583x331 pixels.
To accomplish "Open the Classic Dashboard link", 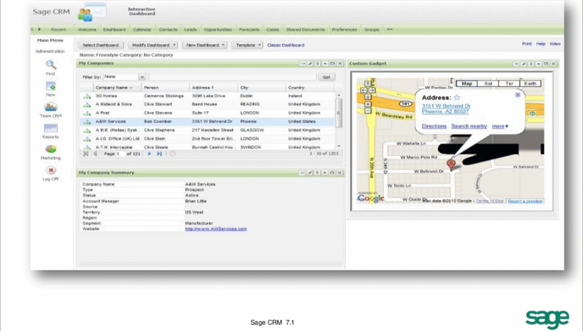I will tap(286, 45).
